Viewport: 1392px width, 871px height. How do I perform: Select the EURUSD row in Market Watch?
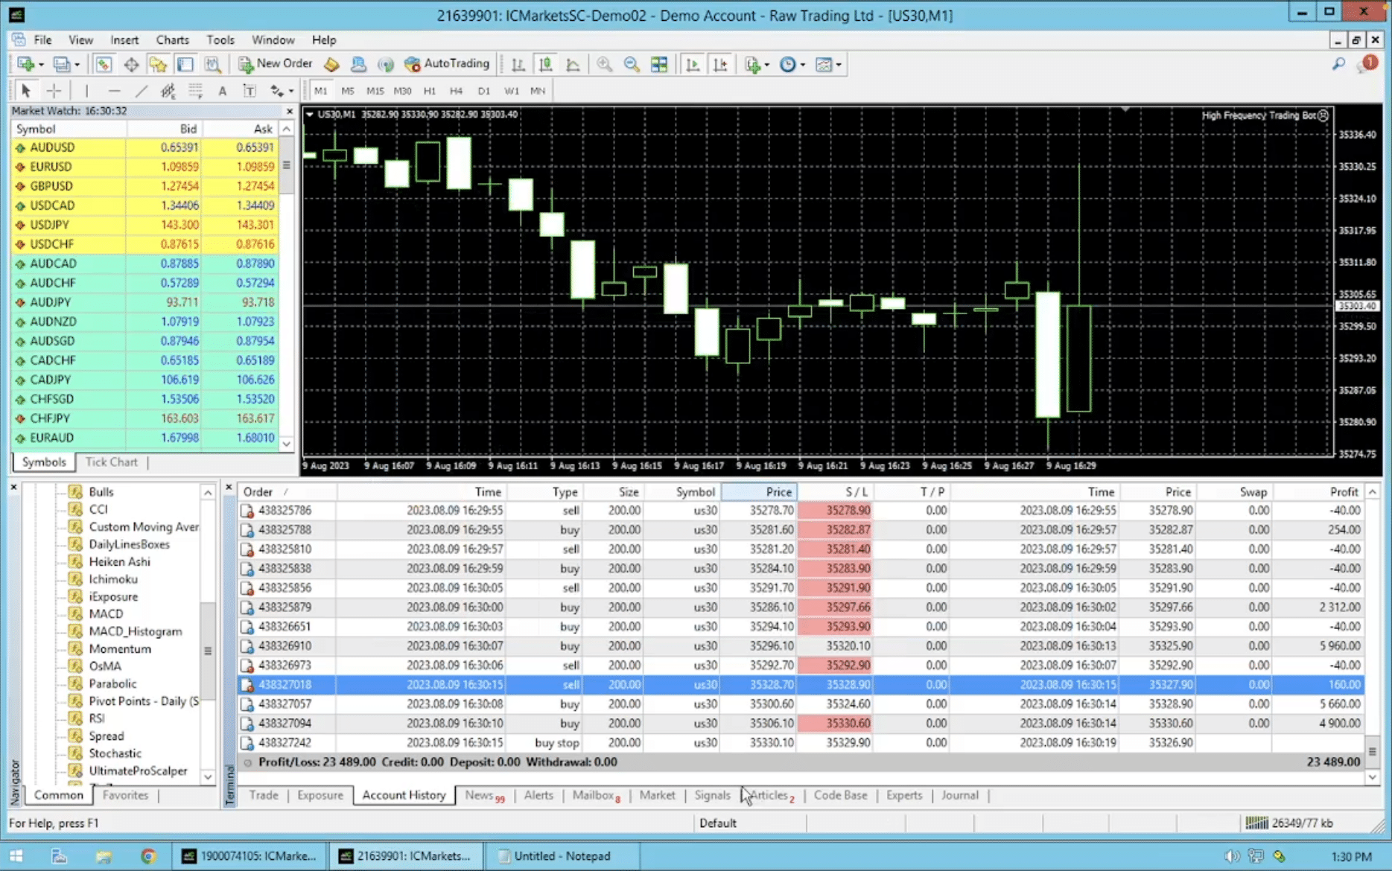(x=51, y=167)
